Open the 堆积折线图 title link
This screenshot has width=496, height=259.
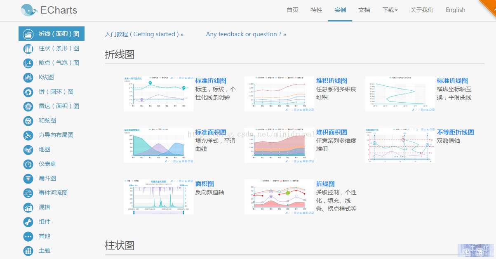pos(331,81)
